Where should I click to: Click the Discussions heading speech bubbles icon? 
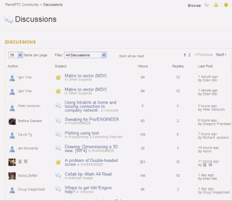(9, 20)
